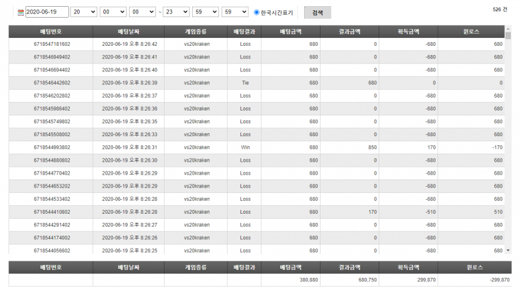Open the start second dropdown

click(143, 12)
